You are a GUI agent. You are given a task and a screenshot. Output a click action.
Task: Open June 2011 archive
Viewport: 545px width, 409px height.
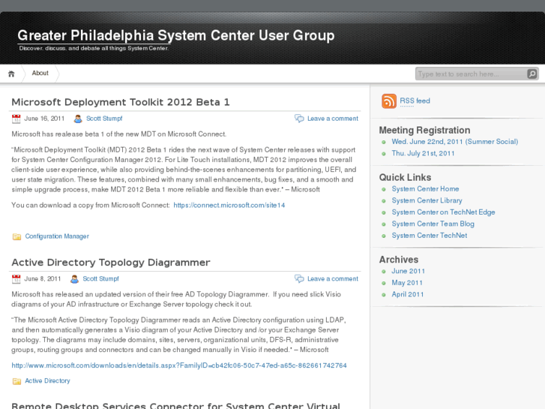408,271
